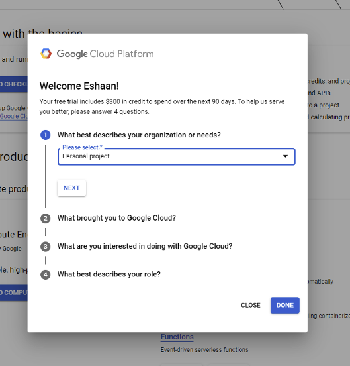Viewport: 350px width, 366px height.
Task: Click 'Event-driven serverless functions' text in background
Action: [x=204, y=349]
